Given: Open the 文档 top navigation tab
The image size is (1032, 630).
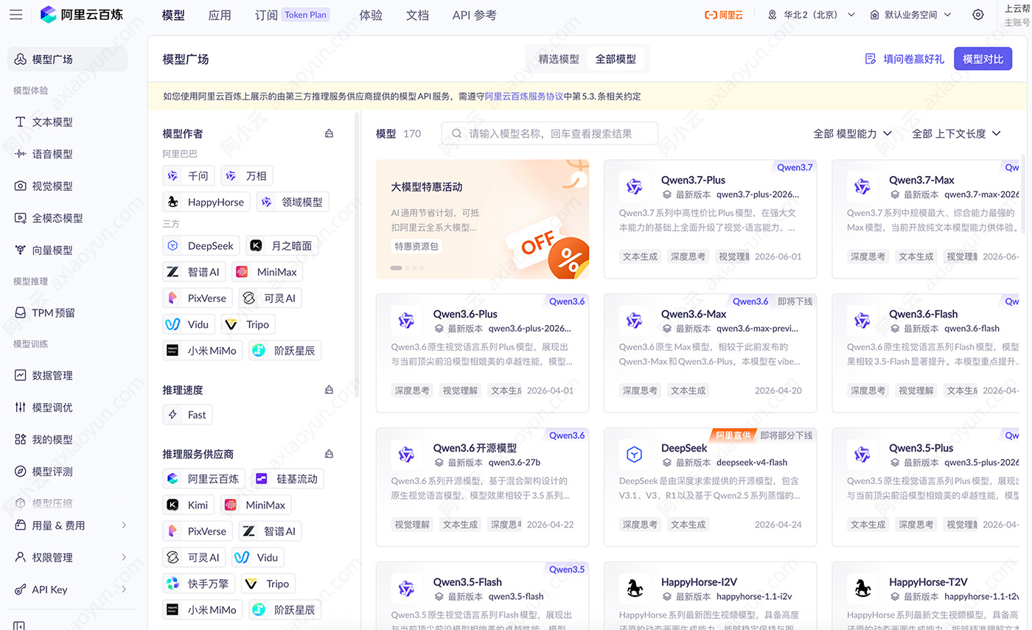Looking at the screenshot, I should (417, 15).
